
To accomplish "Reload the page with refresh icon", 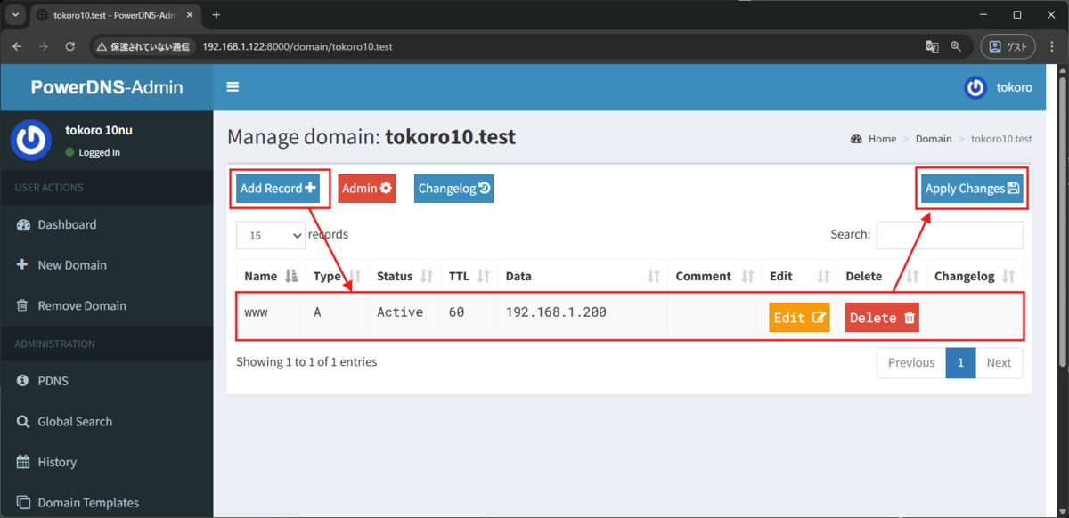I will coord(69,46).
